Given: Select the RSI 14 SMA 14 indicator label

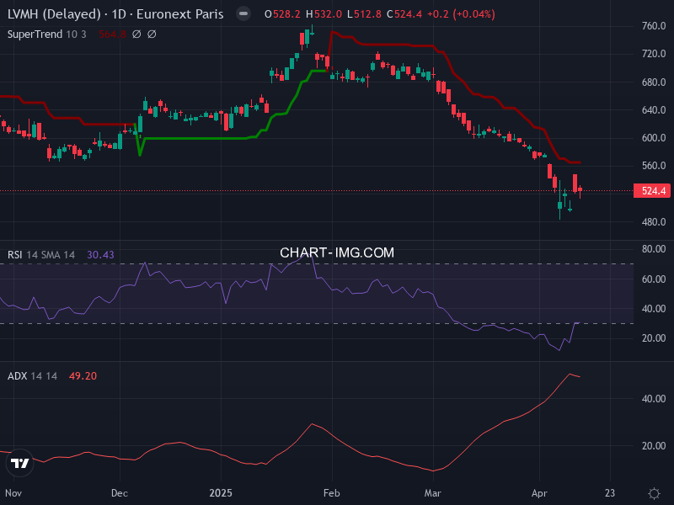Looking at the screenshot, I should [x=41, y=255].
